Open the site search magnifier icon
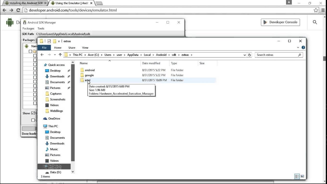The height and width of the screenshot is (184, 327). point(315,22)
